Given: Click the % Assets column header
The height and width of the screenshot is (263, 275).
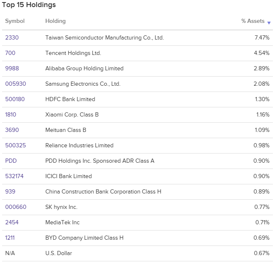Looking at the screenshot, I should [253, 21].
